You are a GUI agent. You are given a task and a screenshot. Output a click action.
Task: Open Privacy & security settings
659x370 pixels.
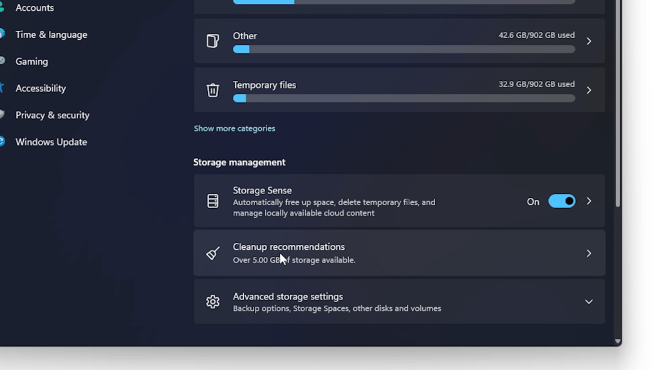click(x=53, y=115)
